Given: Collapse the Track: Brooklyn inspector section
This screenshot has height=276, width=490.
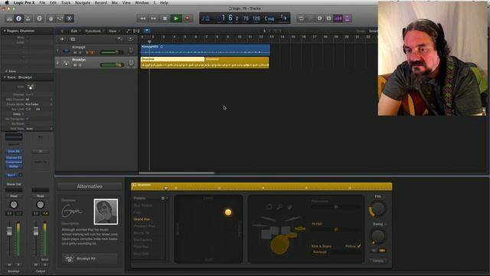Looking at the screenshot, I should pyautogui.click(x=5, y=77).
